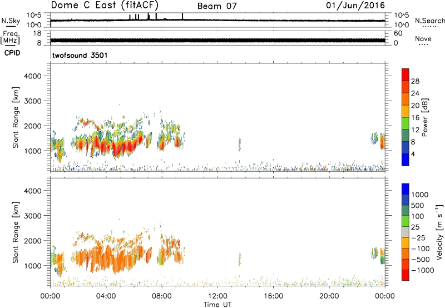The width and height of the screenshot is (445, 308).
Task: Click the 'CPID' row label
Action: [x=12, y=53]
